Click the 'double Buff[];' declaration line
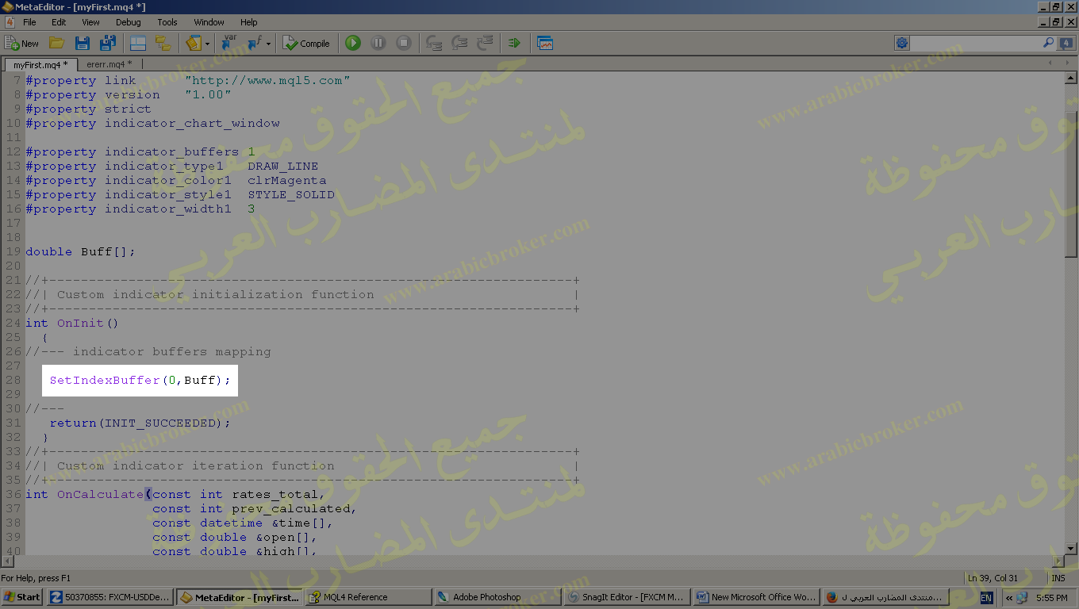Image resolution: width=1079 pixels, height=609 pixels. click(x=80, y=251)
